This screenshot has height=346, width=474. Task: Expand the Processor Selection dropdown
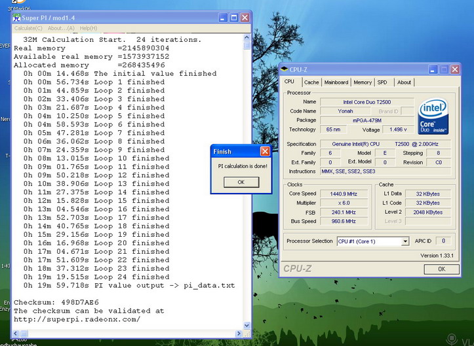coord(405,241)
